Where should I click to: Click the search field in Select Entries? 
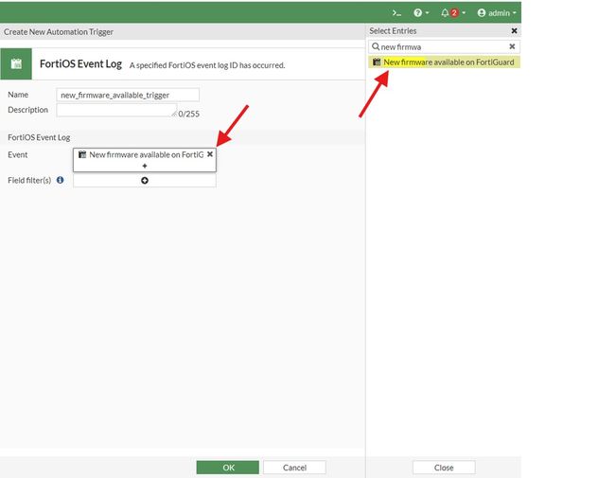(x=444, y=46)
